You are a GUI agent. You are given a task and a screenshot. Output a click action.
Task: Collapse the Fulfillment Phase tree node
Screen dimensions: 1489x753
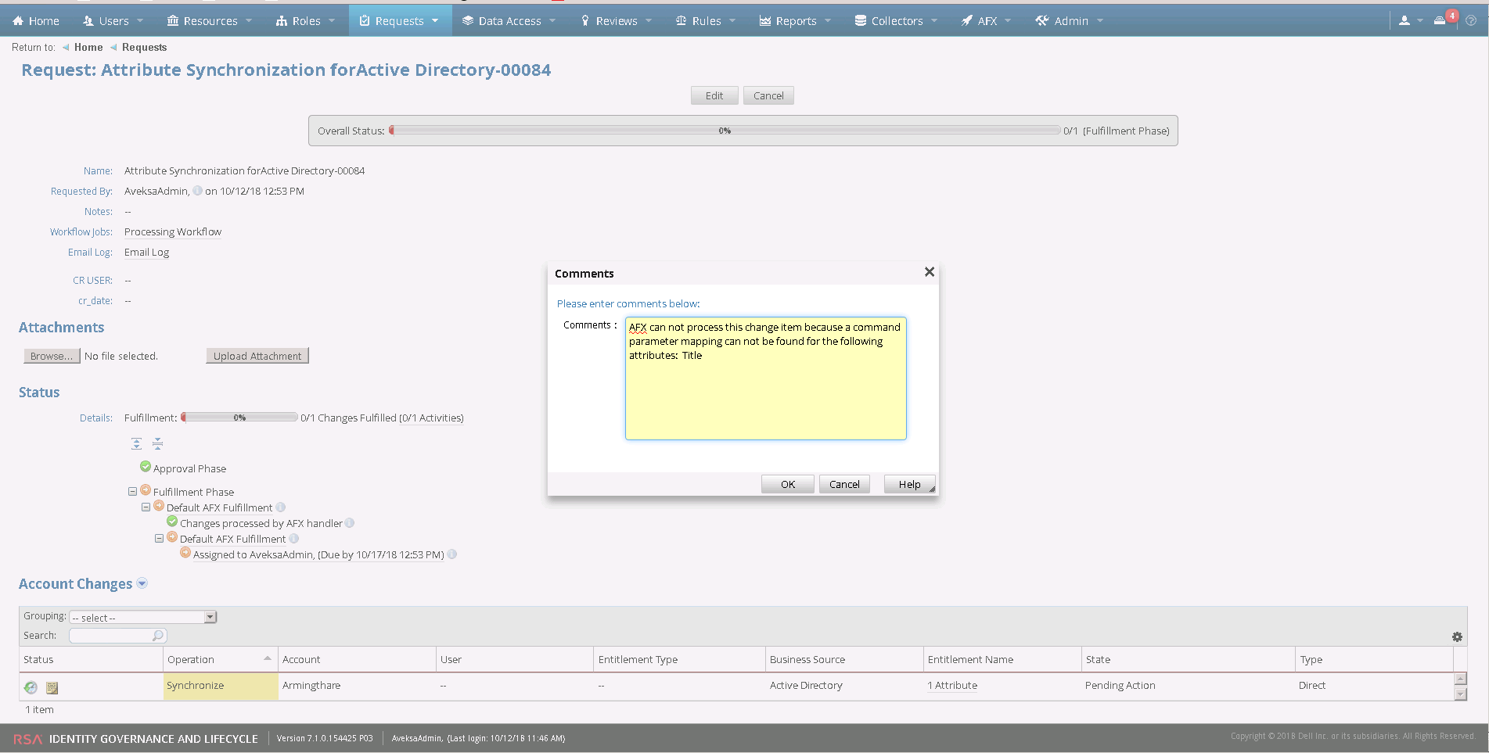coord(132,491)
